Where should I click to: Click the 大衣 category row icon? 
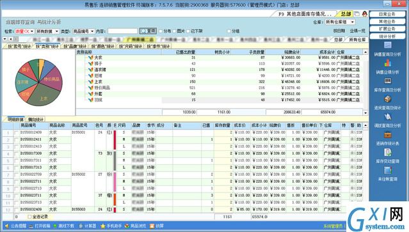pyautogui.click(x=91, y=58)
